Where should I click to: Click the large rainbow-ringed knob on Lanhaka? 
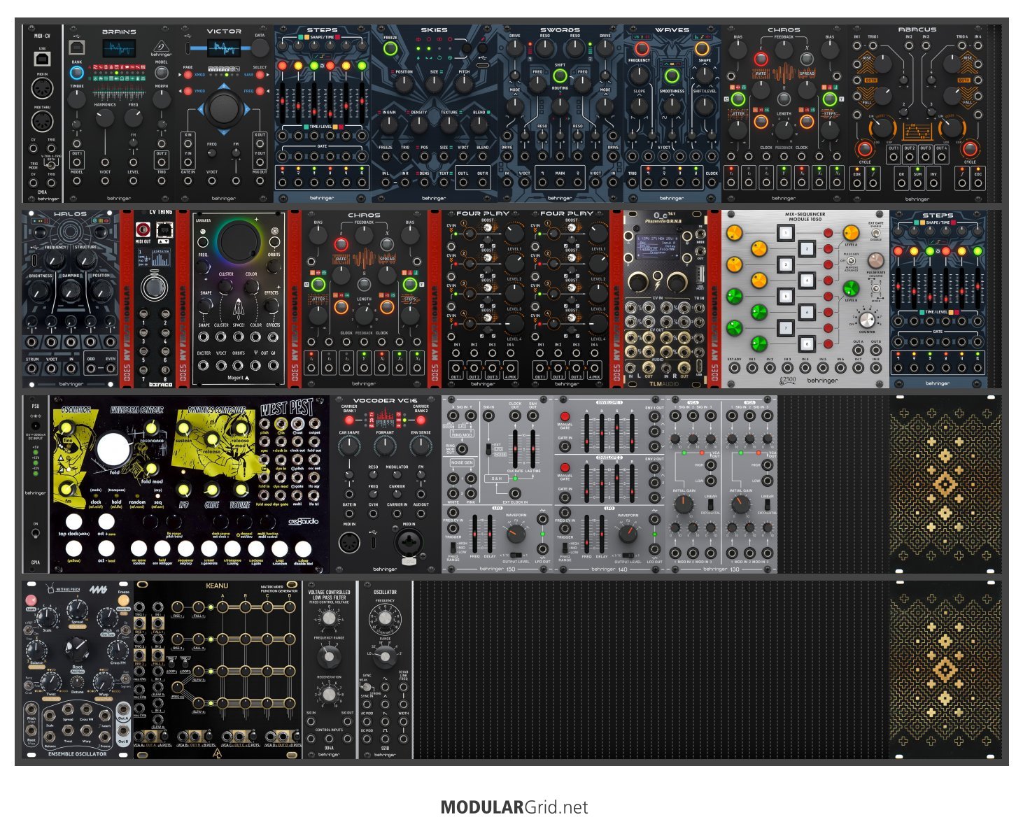[x=239, y=242]
